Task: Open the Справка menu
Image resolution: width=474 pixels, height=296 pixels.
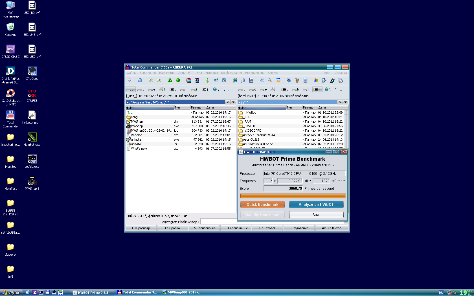Action: (x=341, y=73)
